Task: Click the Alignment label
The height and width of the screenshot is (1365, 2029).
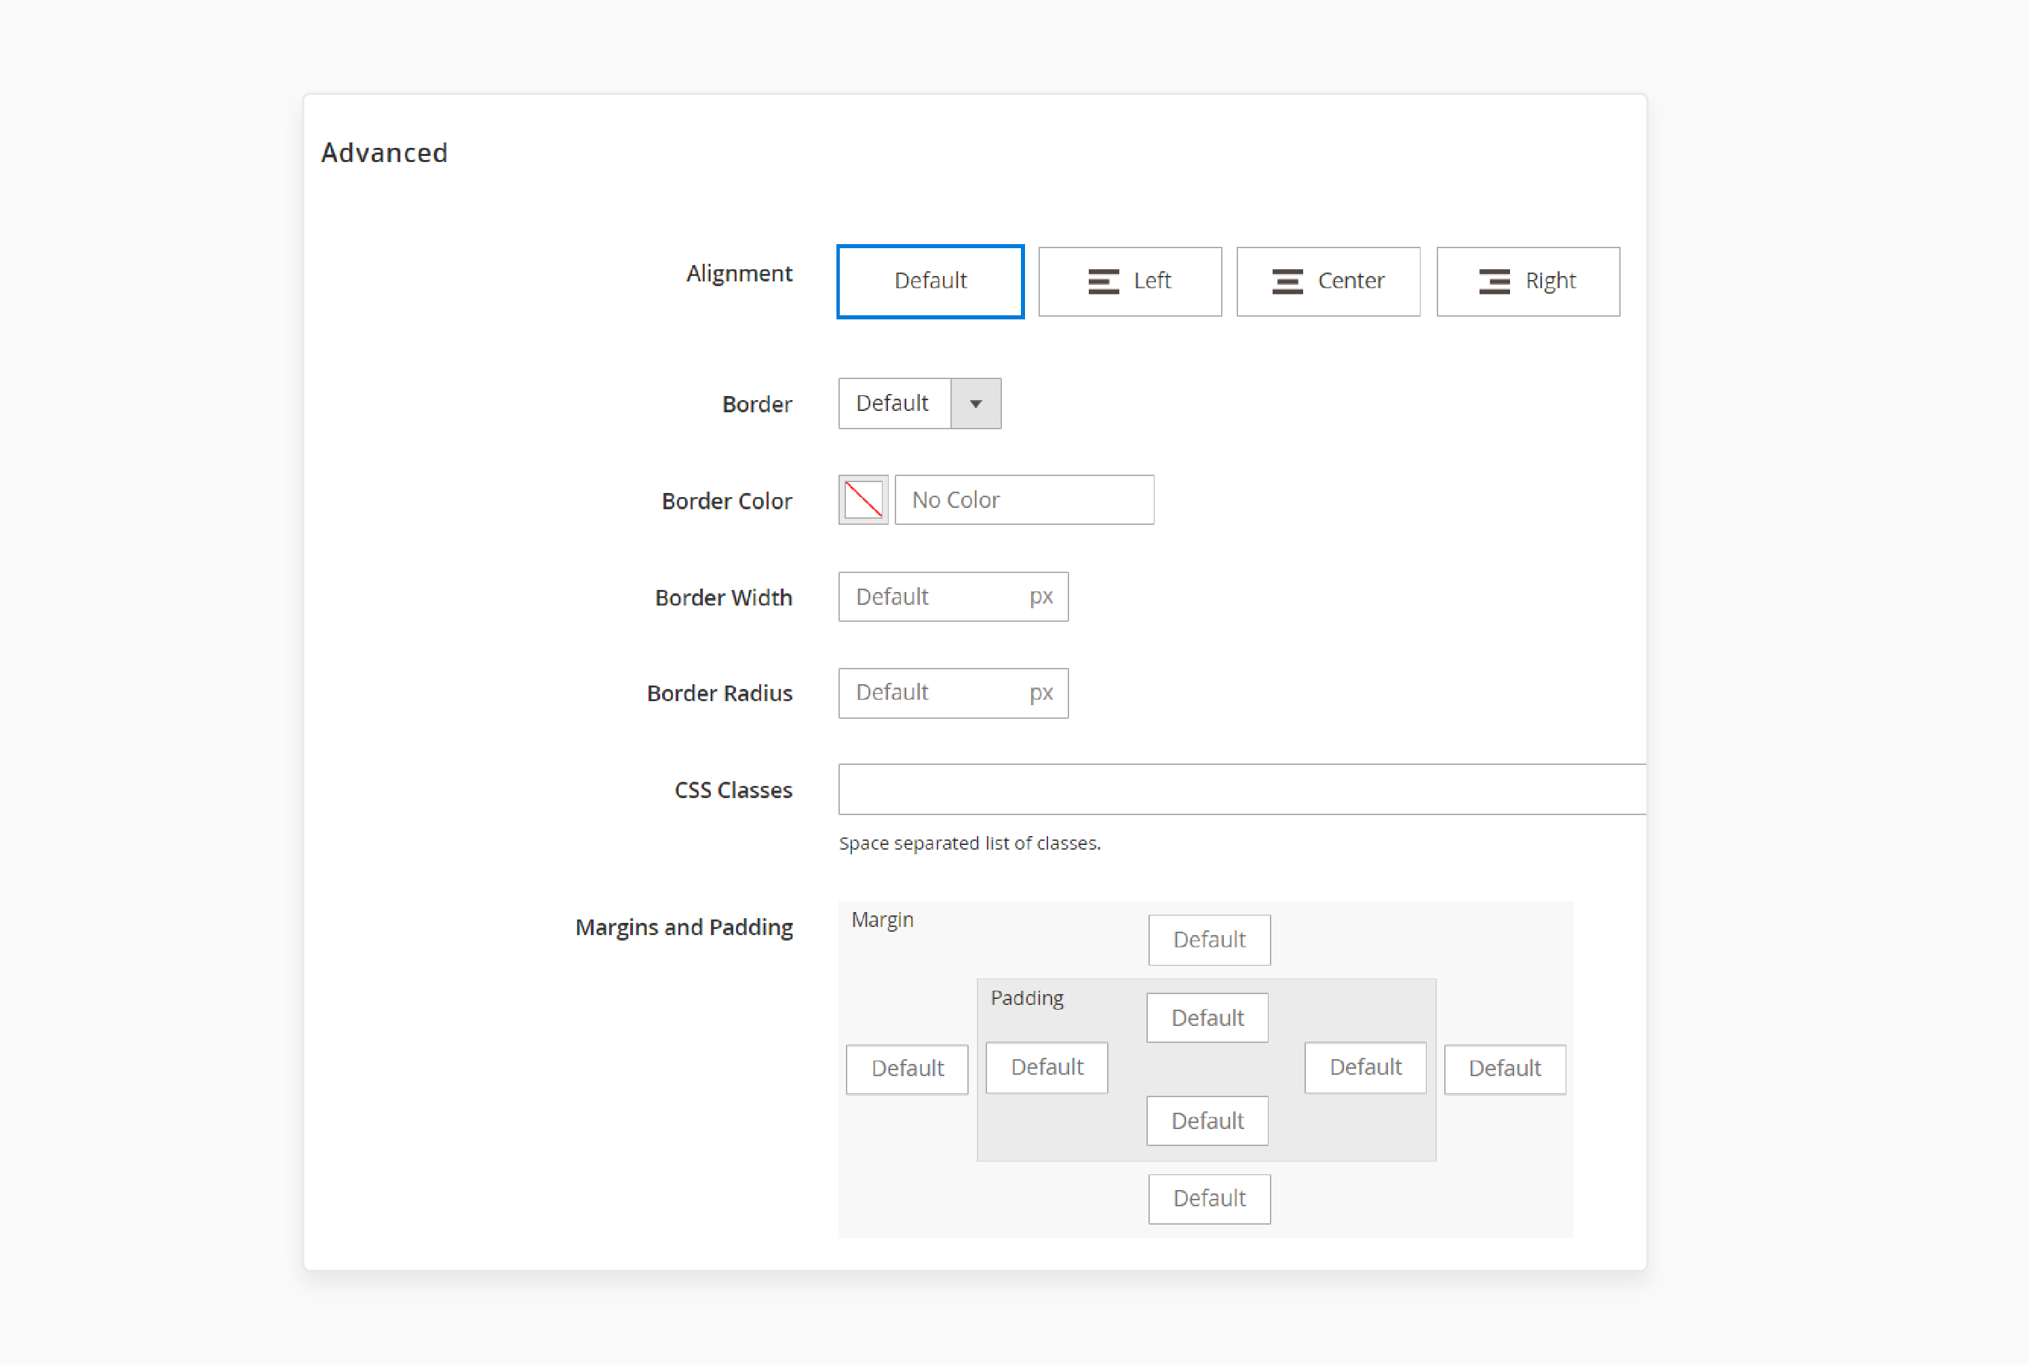Action: point(739,273)
